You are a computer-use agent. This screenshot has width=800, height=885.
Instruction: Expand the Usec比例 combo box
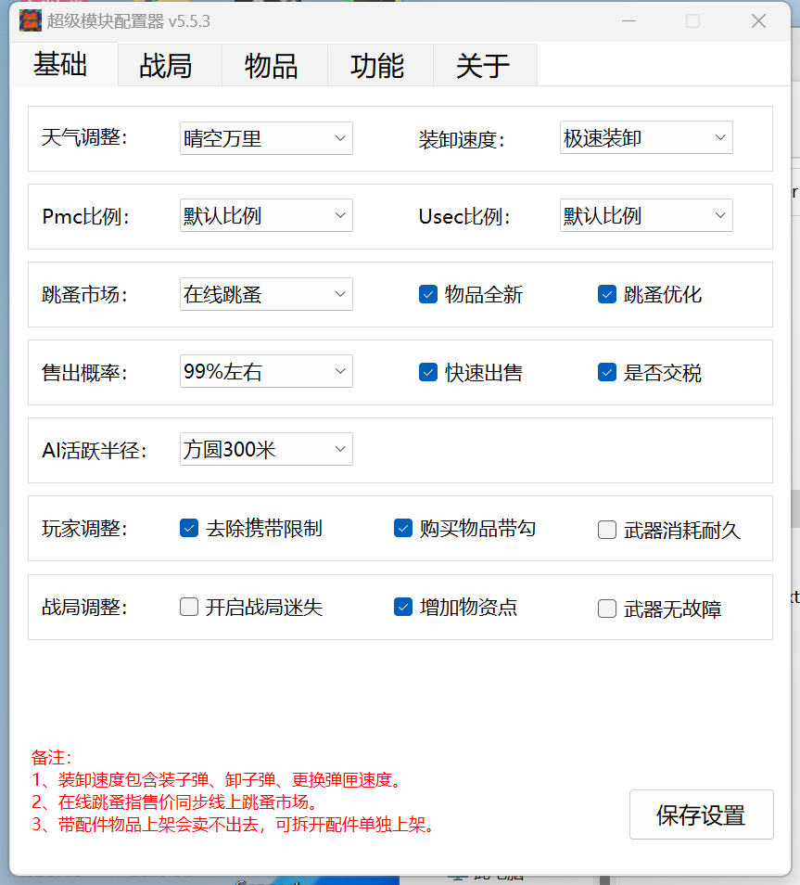[x=646, y=216]
